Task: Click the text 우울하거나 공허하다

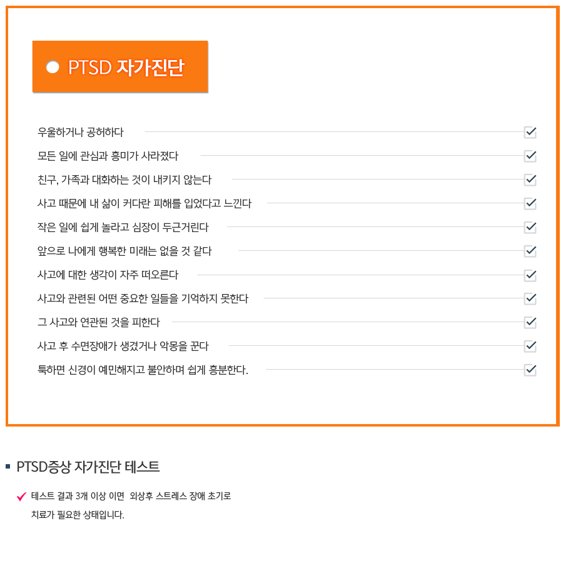Action: pos(81,132)
